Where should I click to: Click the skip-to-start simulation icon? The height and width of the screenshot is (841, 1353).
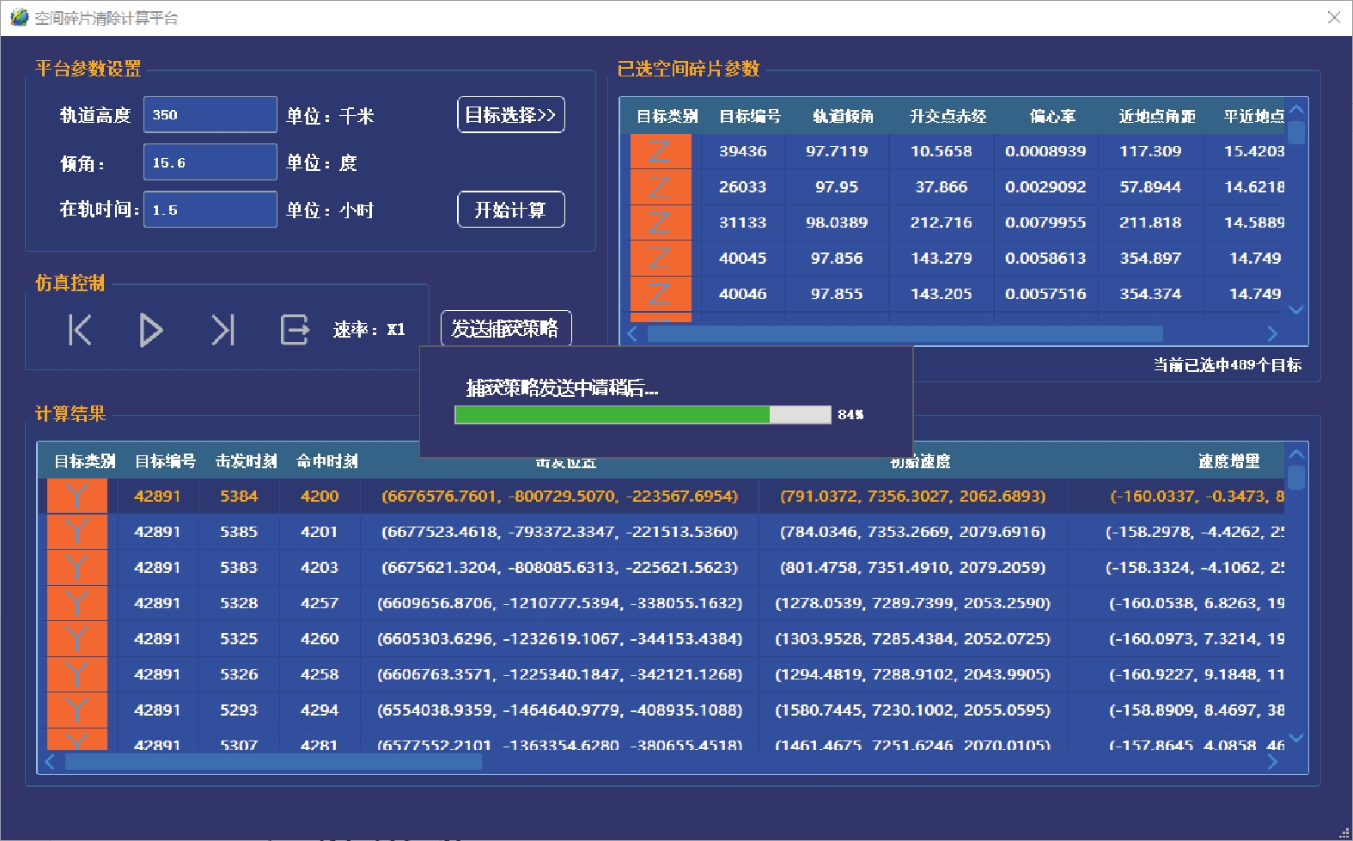click(x=80, y=330)
